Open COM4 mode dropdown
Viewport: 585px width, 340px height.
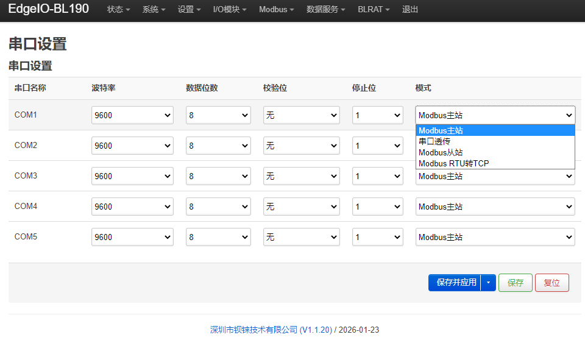point(495,207)
